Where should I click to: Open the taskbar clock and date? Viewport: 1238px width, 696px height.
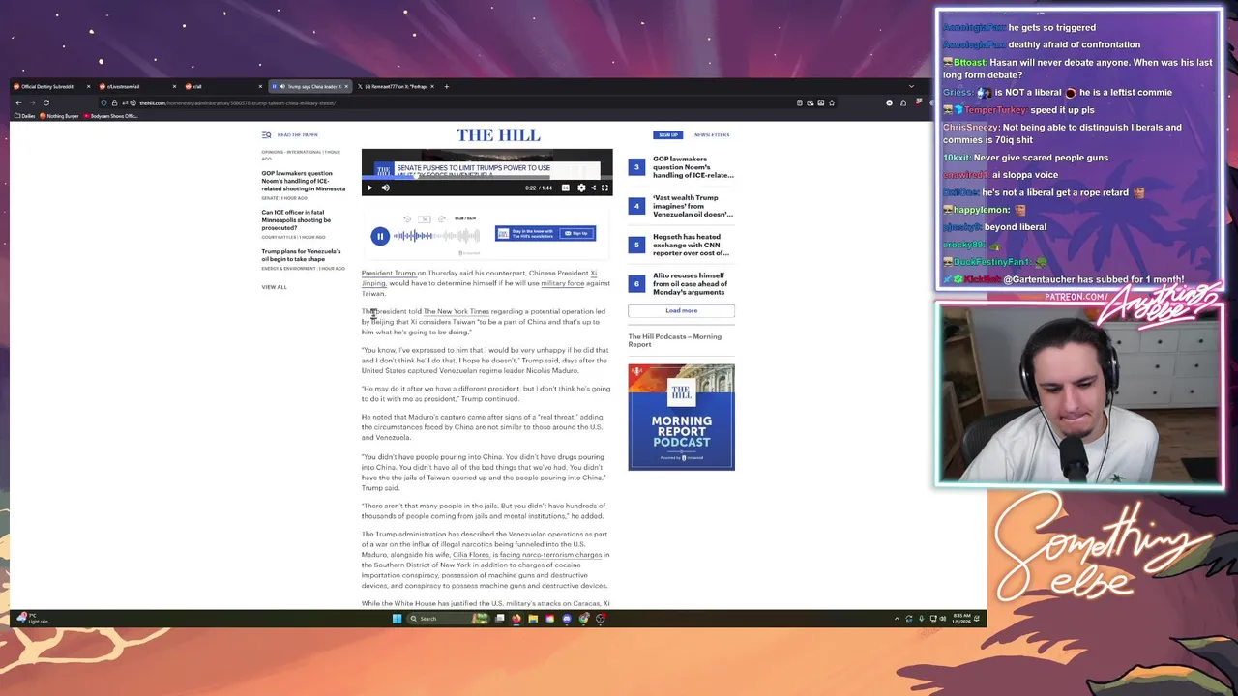coord(963,619)
